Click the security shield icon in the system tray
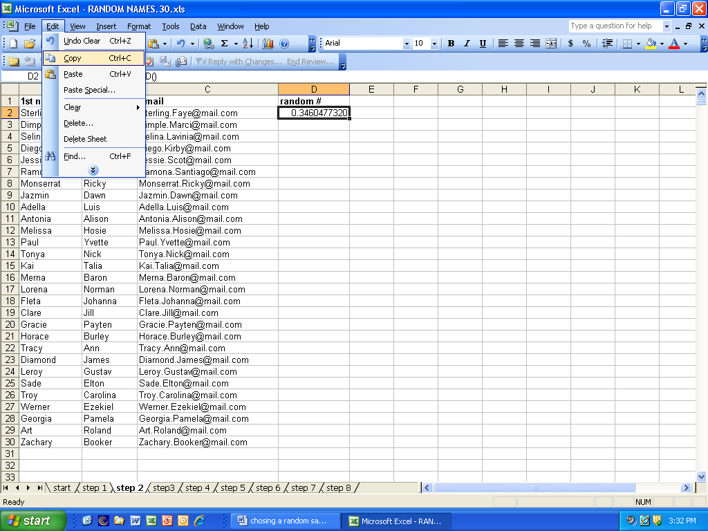 pos(658,521)
